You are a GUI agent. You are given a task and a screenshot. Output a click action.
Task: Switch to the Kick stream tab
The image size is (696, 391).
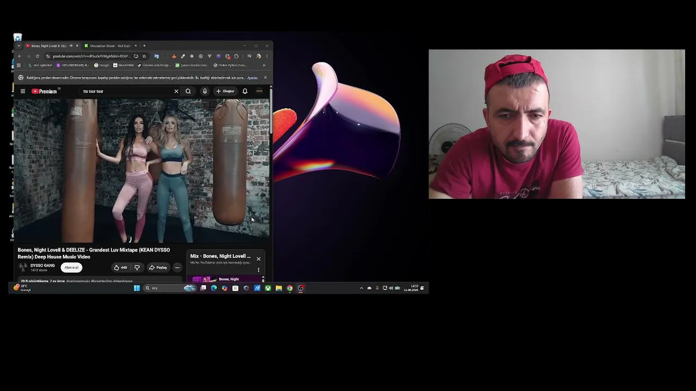(x=110, y=46)
